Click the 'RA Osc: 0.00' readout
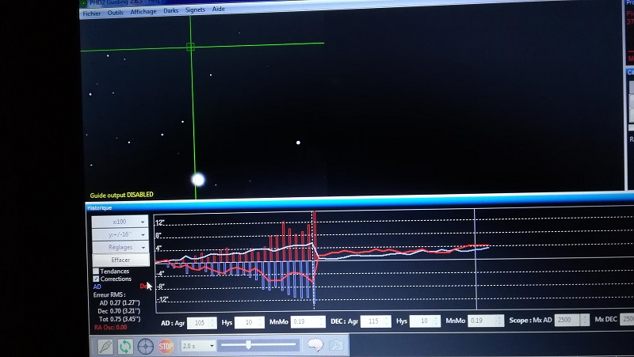Screen dimensions: 634x357 tap(111, 327)
